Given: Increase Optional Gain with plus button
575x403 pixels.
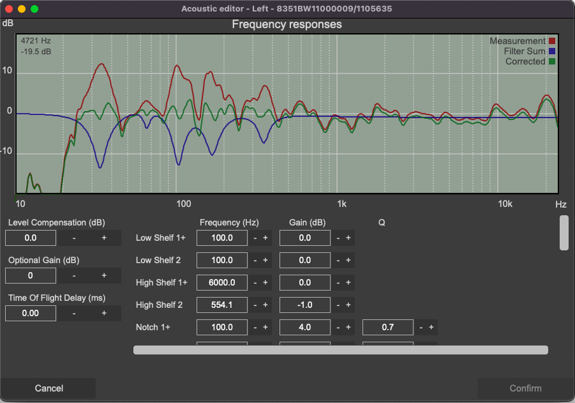Looking at the screenshot, I should [104, 275].
